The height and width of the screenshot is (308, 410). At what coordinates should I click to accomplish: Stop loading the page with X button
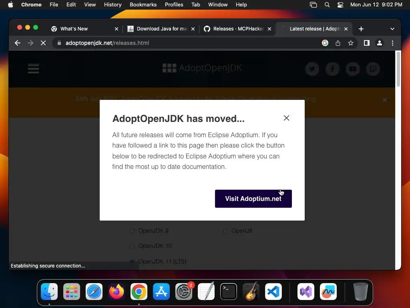(x=43, y=43)
